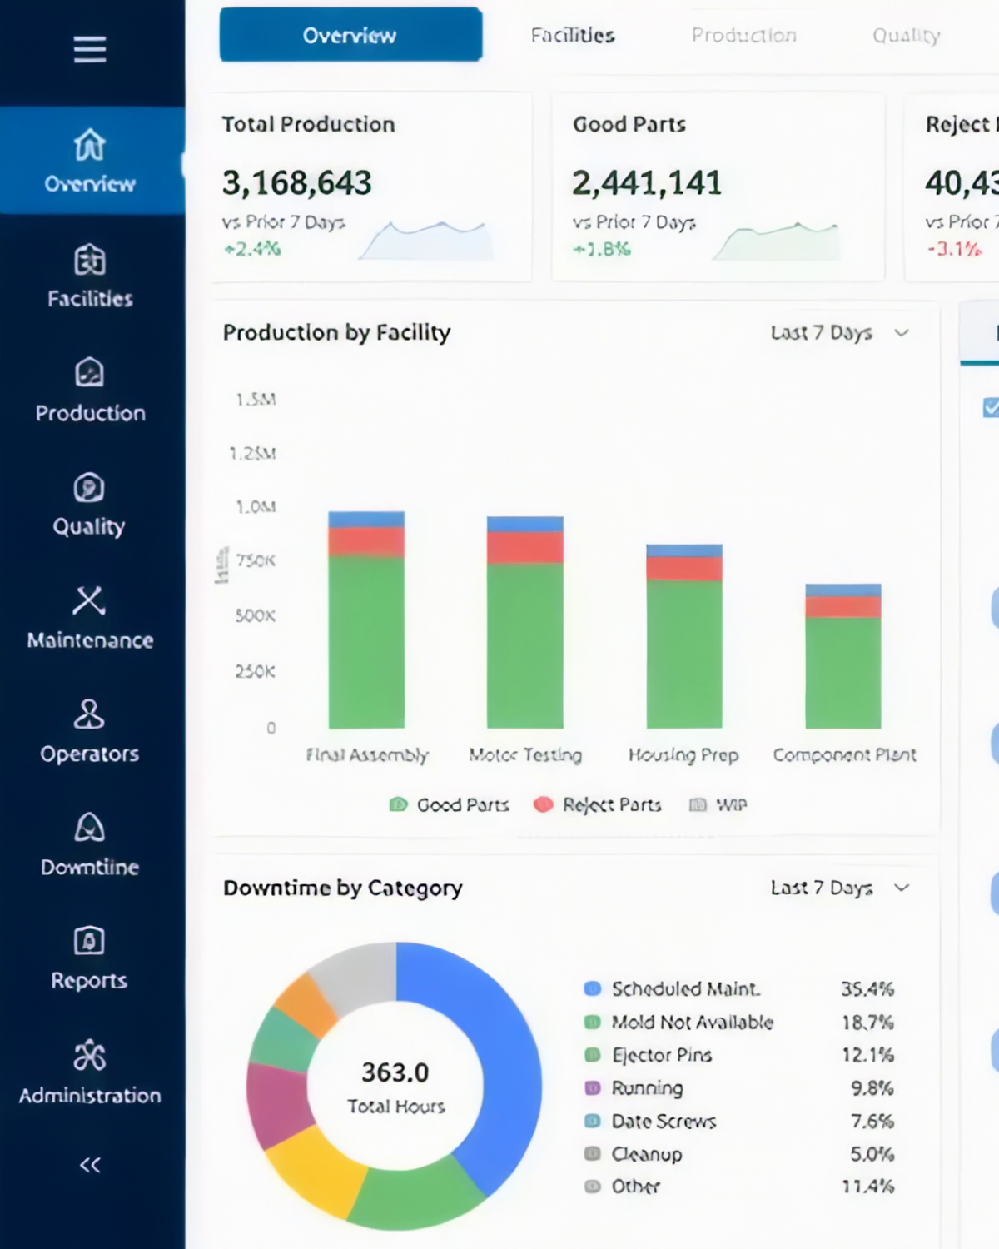
Task: Toggle Mold Not Available legend entry
Action: click(679, 1022)
